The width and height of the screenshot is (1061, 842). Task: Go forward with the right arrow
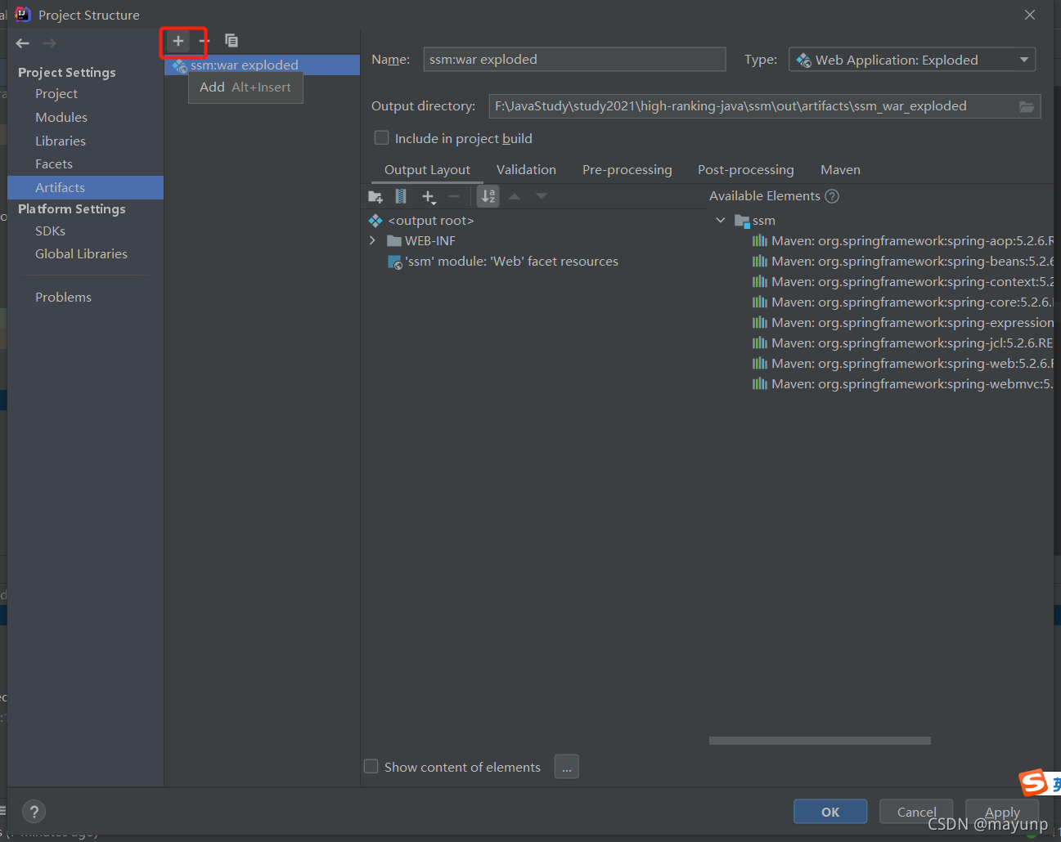click(x=49, y=43)
